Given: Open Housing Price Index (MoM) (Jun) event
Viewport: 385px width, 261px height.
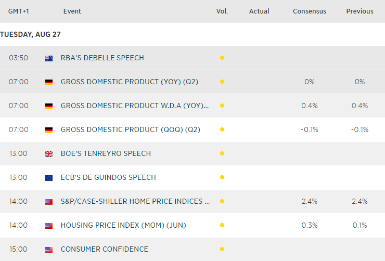Looking at the screenshot, I should (123, 226).
